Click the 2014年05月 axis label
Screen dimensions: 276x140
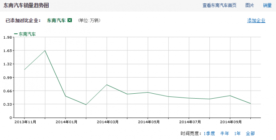(149, 122)
